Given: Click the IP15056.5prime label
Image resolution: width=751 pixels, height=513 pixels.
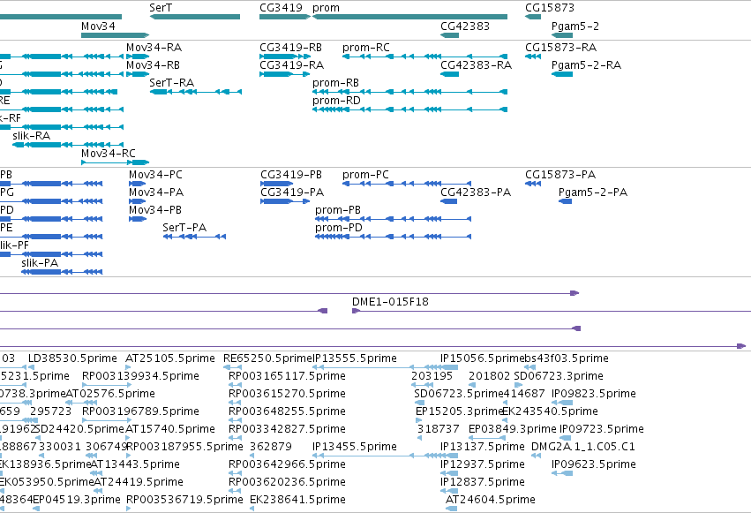Looking at the screenshot, I should click(483, 358).
